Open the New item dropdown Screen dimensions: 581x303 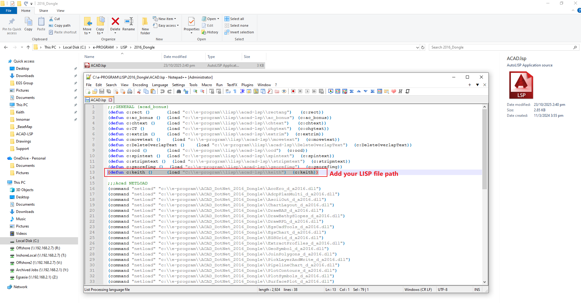pyautogui.click(x=165, y=19)
